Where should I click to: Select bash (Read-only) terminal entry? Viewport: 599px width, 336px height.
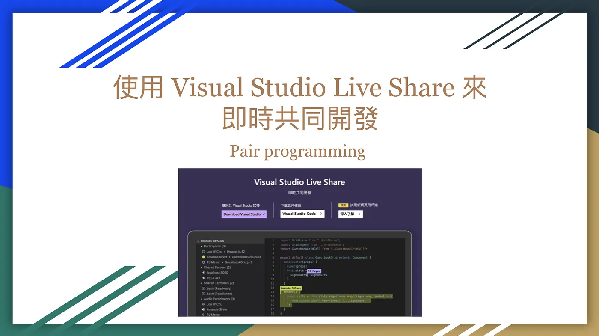coord(219,288)
